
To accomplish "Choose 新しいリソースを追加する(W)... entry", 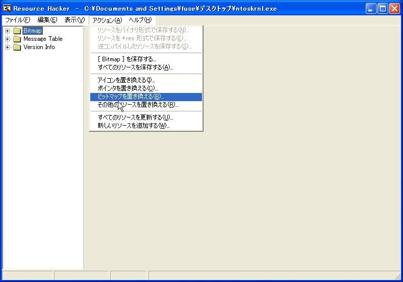I will coord(146,126).
